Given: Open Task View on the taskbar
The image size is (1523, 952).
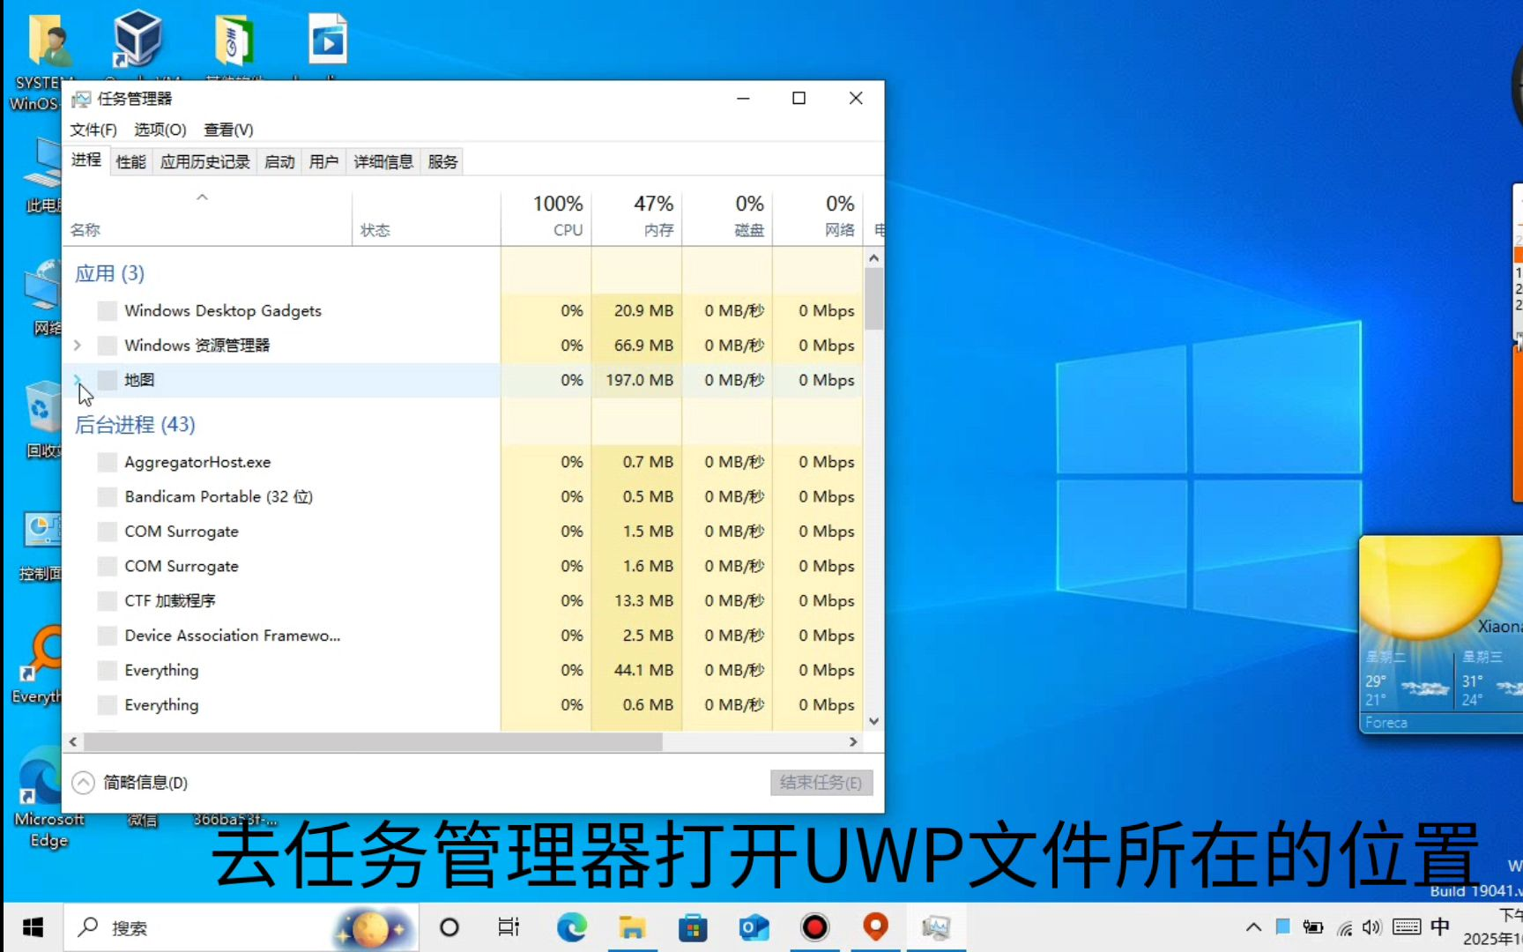Looking at the screenshot, I should click(509, 927).
